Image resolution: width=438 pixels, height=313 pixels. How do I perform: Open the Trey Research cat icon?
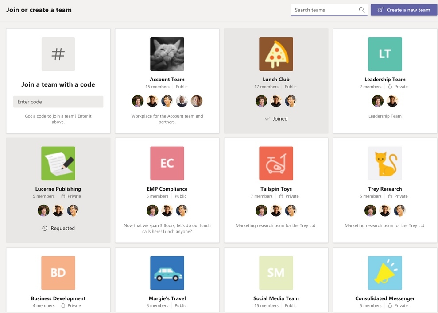(x=385, y=164)
